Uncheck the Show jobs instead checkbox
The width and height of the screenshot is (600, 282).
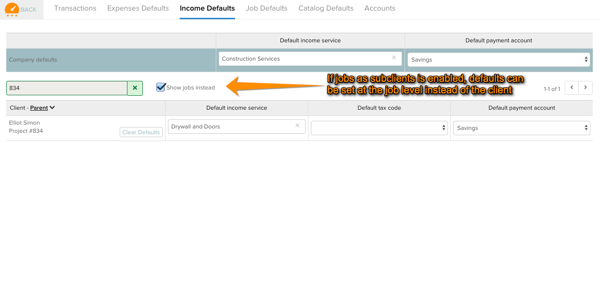(161, 87)
